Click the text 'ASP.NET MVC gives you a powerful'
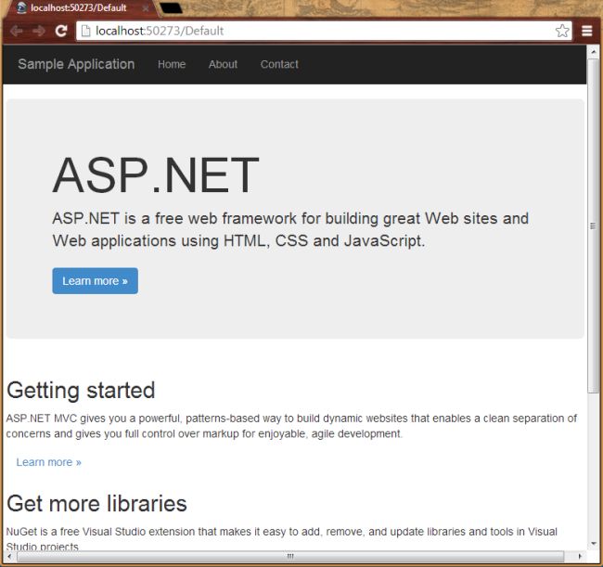The height and width of the screenshot is (567, 603). click(93, 419)
